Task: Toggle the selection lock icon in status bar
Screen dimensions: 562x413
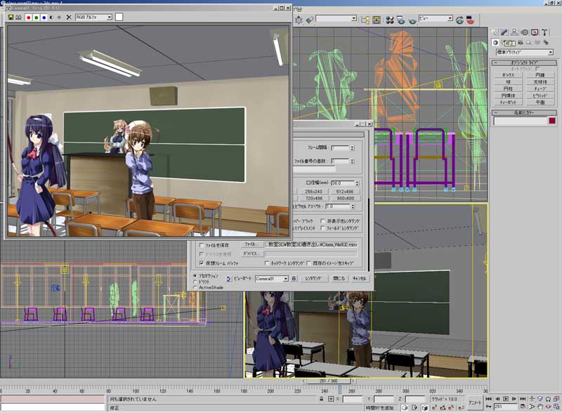Action: coord(321,399)
